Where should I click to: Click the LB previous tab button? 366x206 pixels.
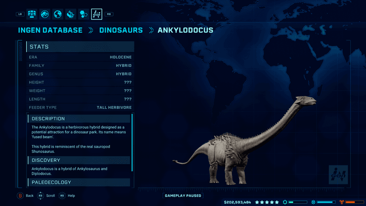click(20, 14)
